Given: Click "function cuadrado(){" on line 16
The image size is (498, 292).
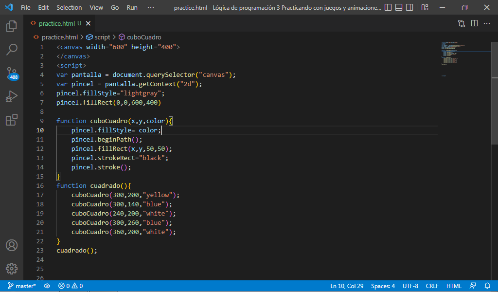Looking at the screenshot, I should pyautogui.click(x=94, y=185).
